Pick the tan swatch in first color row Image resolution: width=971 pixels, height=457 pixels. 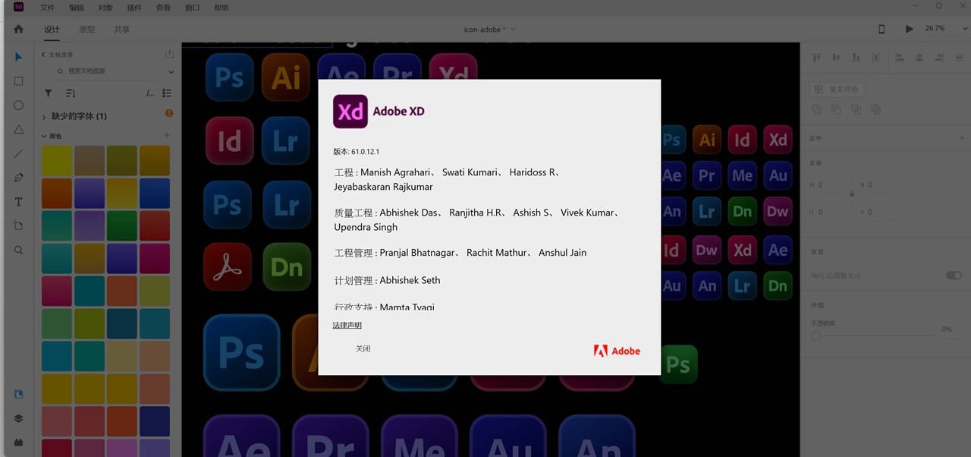point(90,160)
